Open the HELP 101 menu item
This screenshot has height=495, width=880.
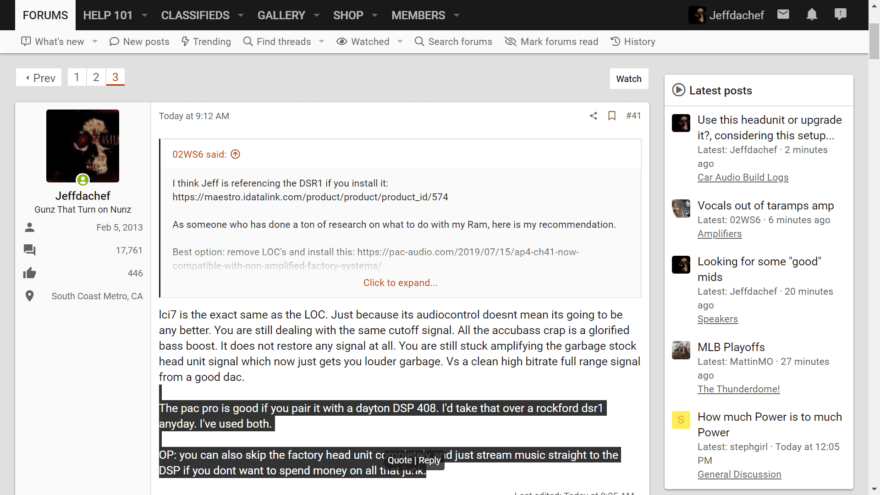coord(108,15)
